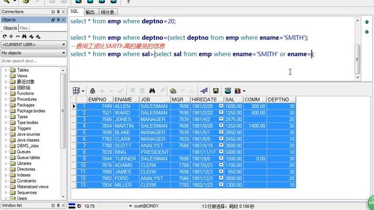Click the object tree scrollbar down arrow

tap(63, 197)
